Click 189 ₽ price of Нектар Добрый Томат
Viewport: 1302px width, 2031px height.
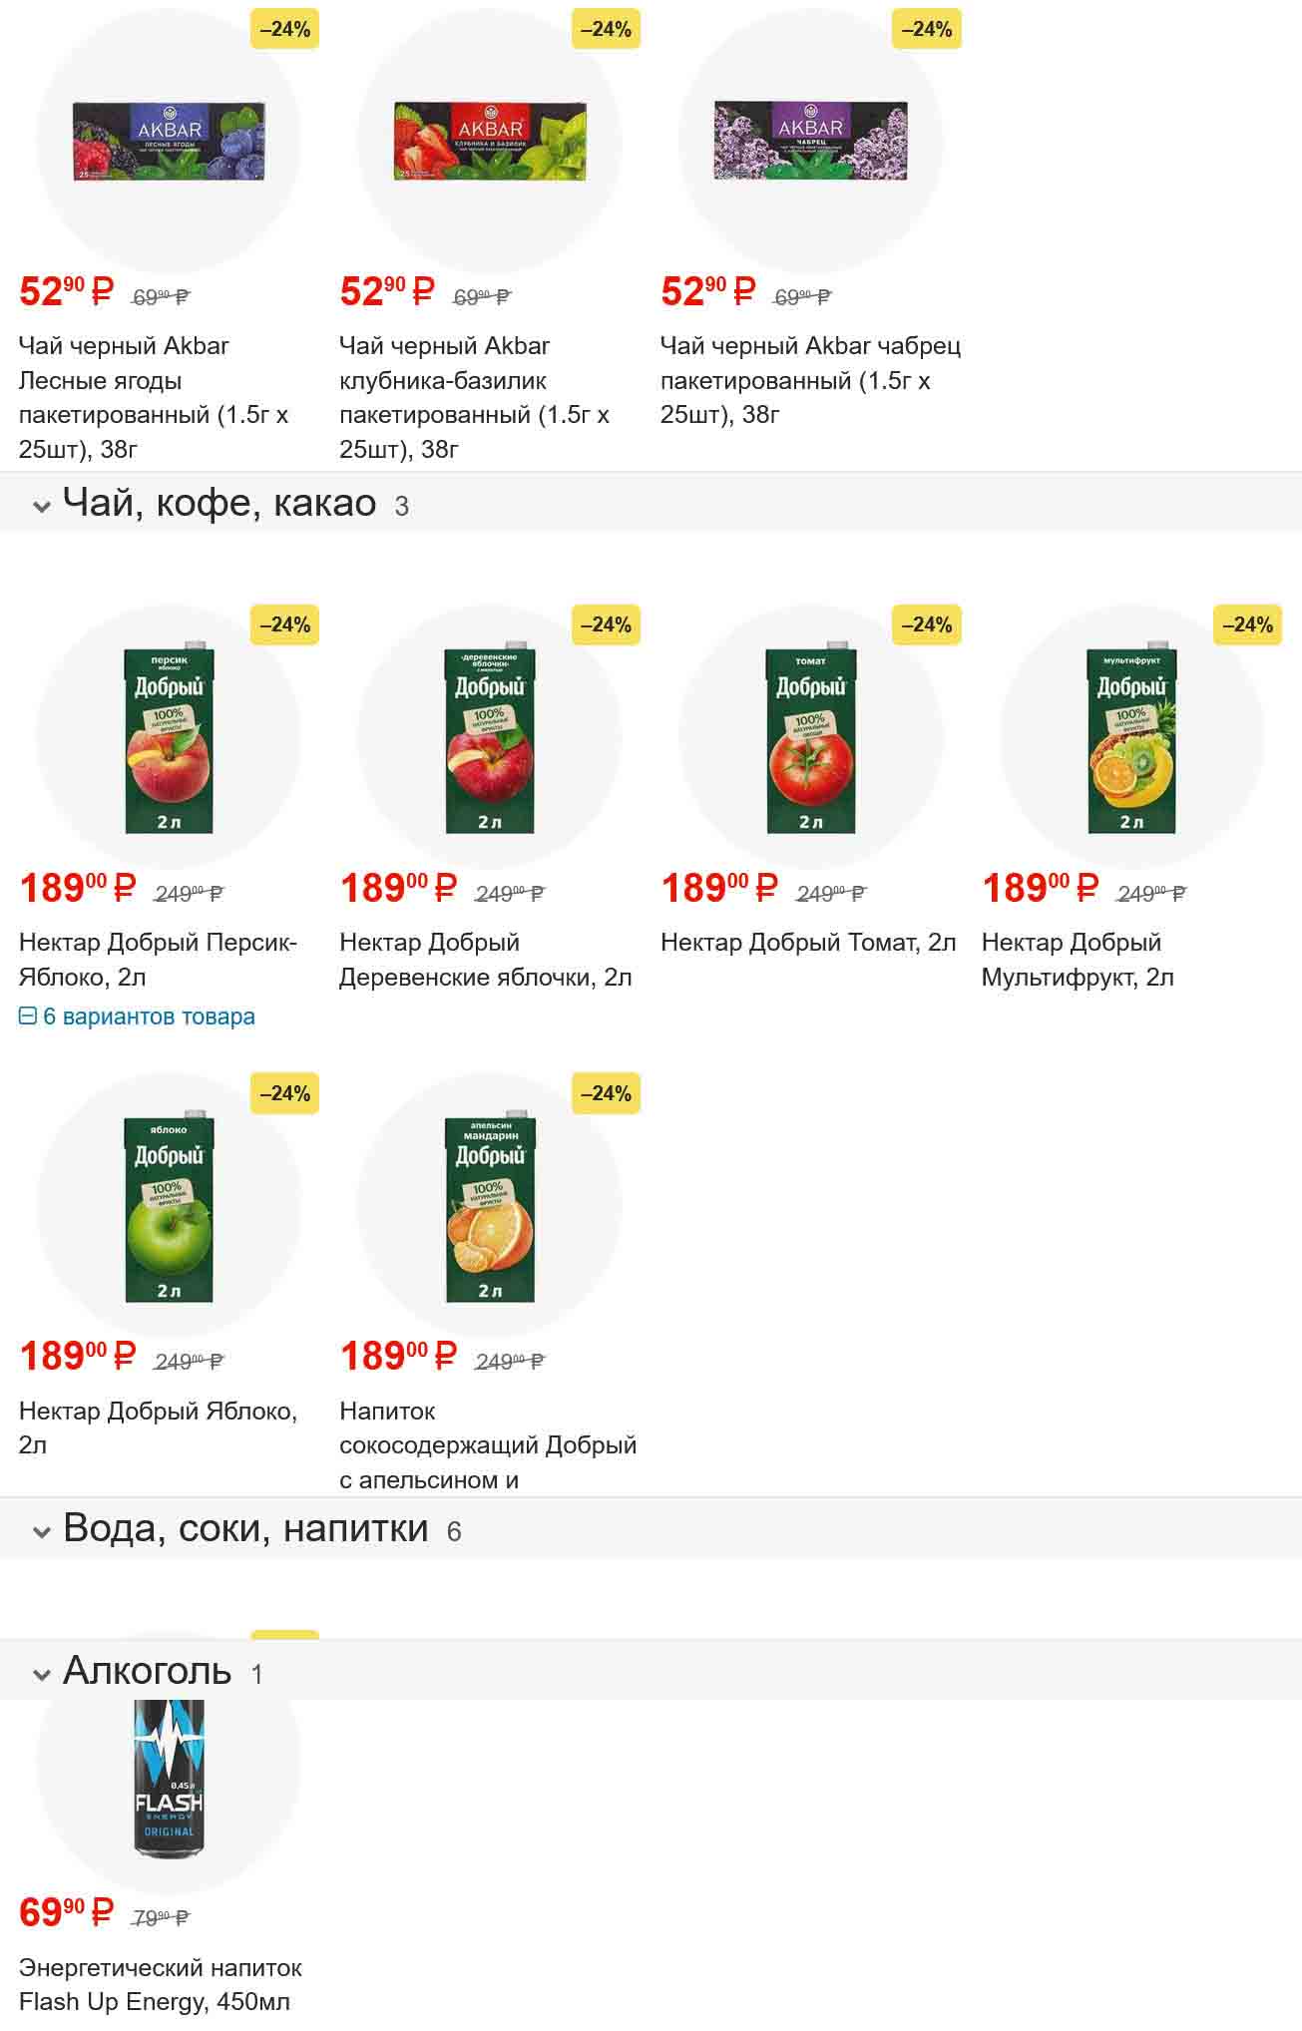tap(718, 888)
